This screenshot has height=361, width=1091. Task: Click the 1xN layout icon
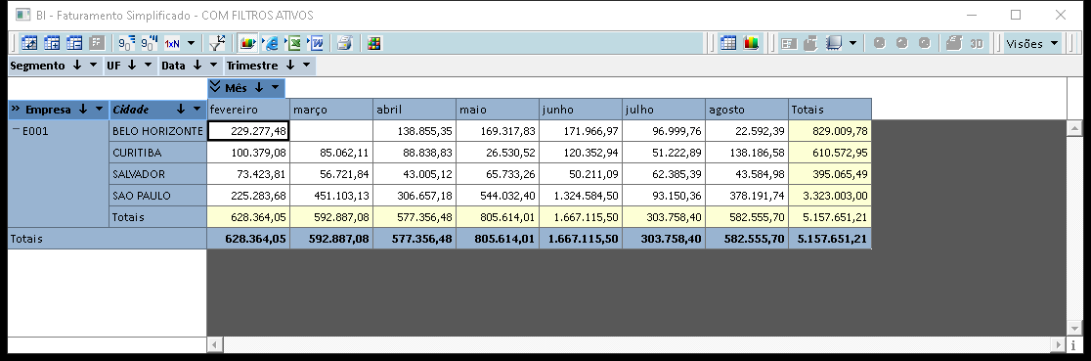pos(172,43)
